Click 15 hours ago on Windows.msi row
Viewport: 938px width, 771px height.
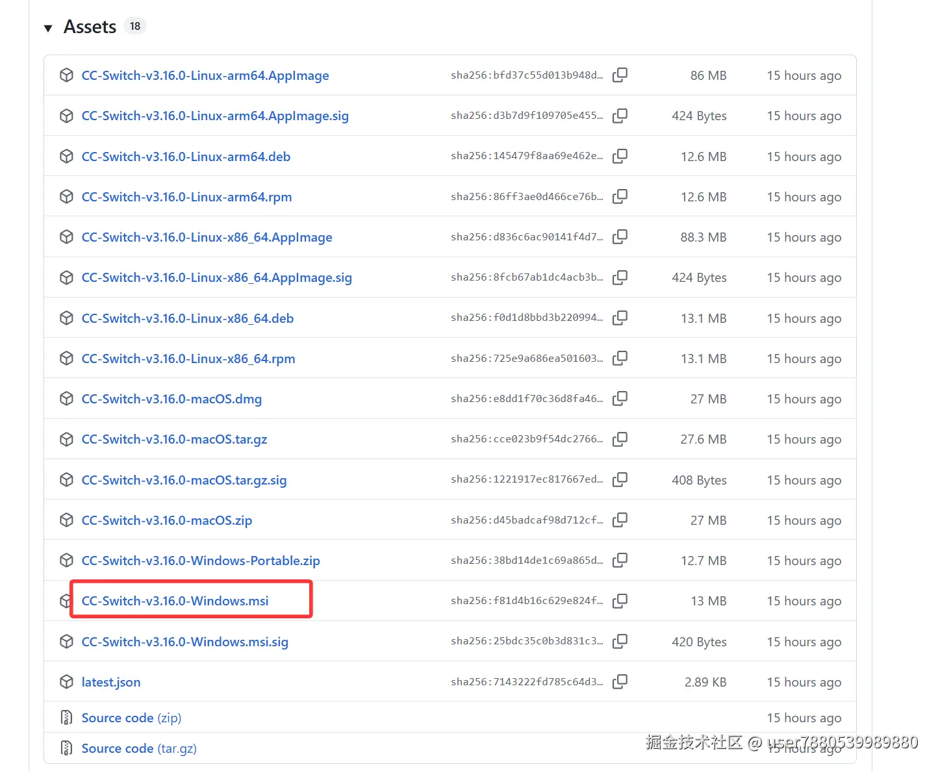tap(804, 601)
